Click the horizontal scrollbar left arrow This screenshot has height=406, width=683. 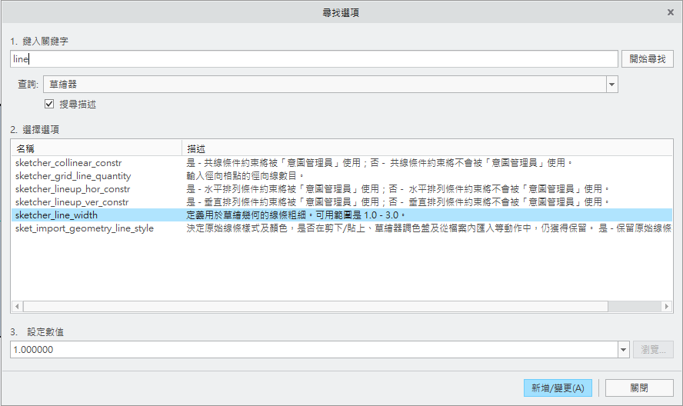[x=16, y=306]
